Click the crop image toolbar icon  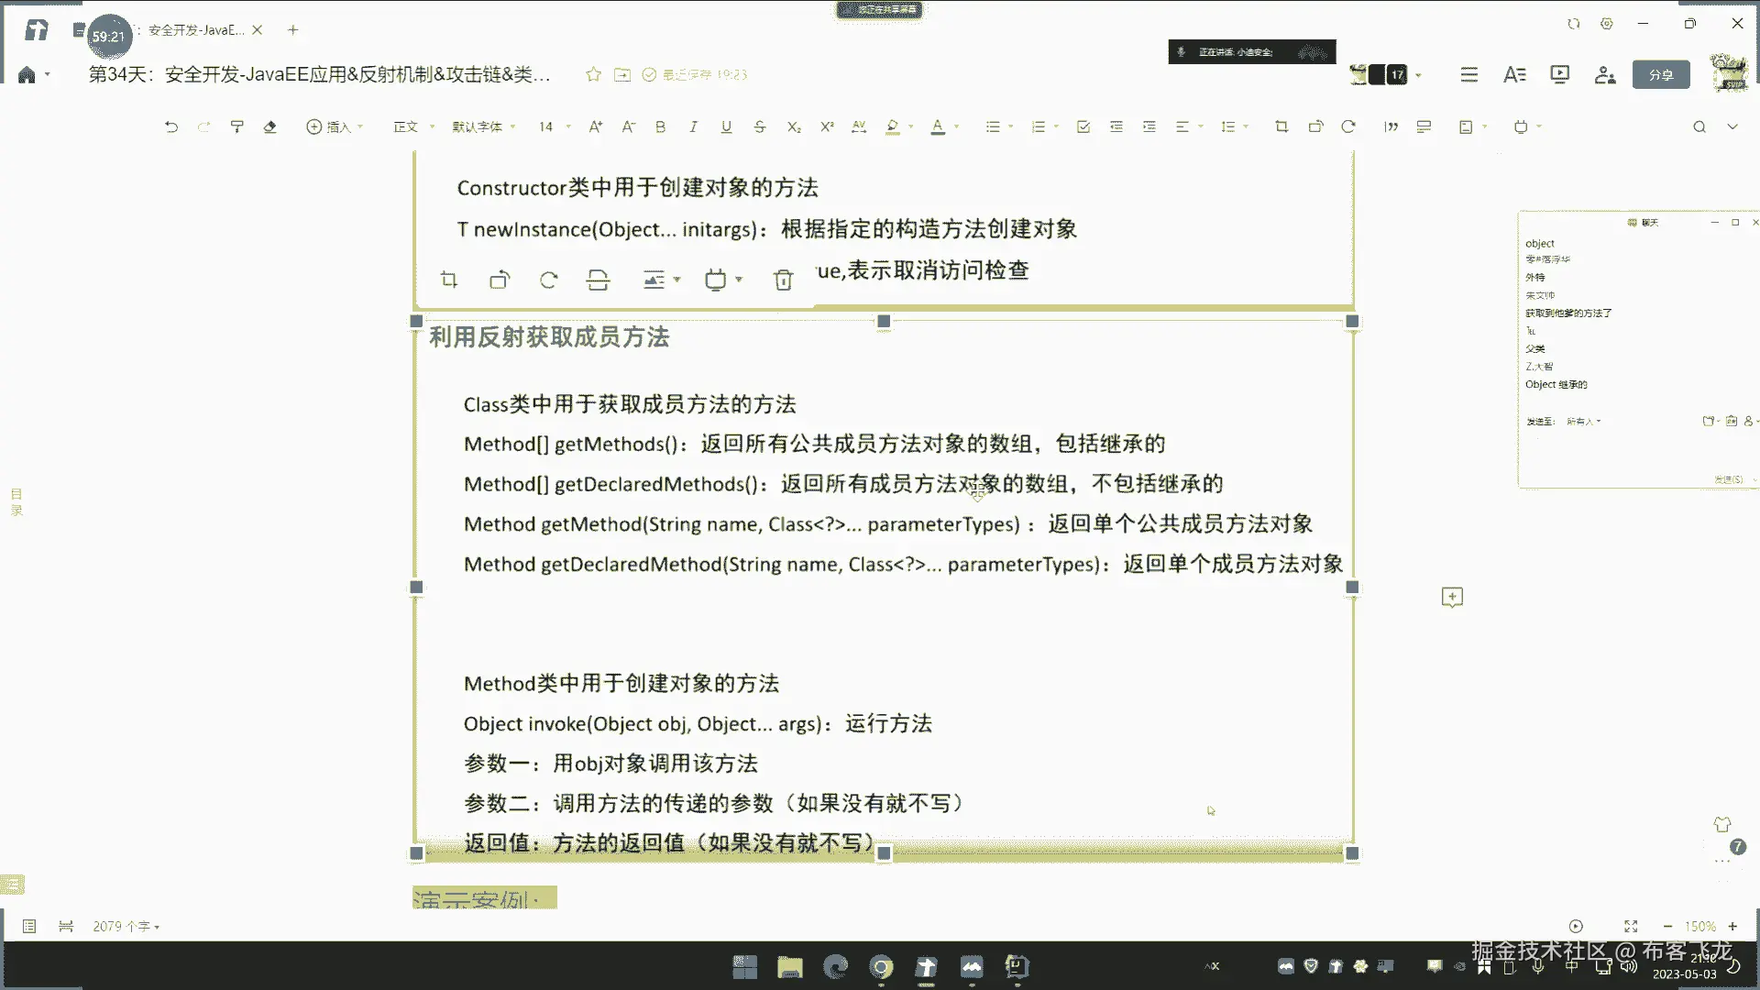click(1281, 126)
